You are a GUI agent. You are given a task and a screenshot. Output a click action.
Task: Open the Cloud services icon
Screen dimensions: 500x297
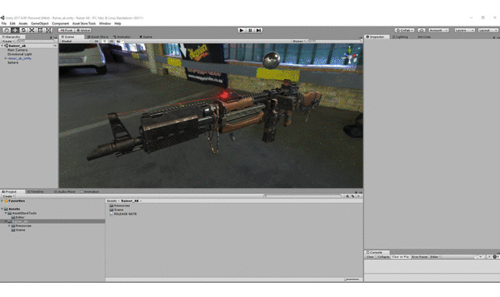[421, 30]
